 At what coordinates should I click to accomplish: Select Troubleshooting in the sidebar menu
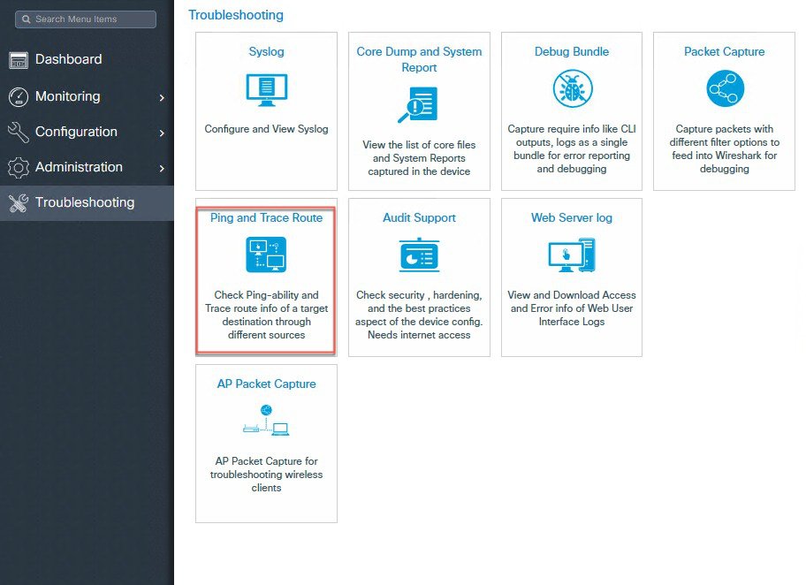click(x=85, y=202)
